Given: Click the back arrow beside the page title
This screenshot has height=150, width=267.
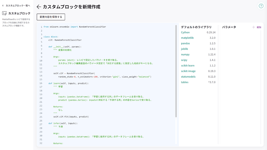Looking at the screenshot, I should pos(39,7).
